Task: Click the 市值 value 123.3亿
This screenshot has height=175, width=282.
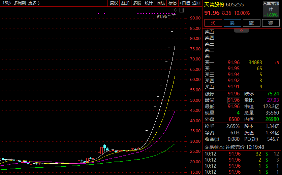Action: pos(271,106)
